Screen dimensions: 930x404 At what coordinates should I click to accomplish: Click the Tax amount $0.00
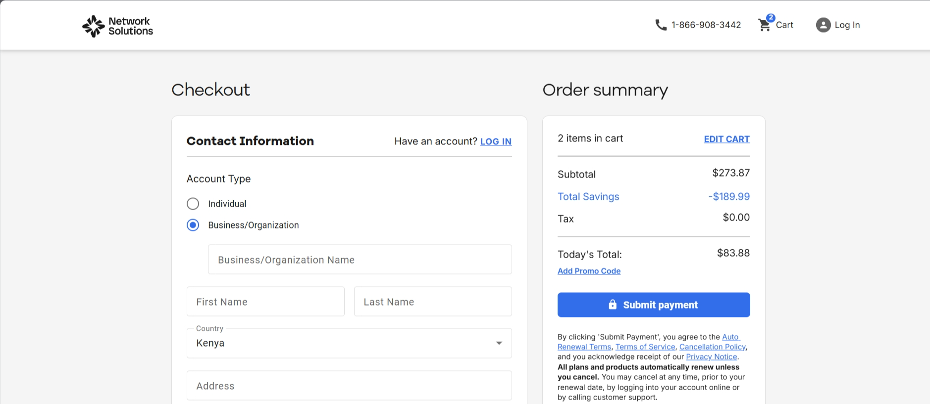(736, 218)
